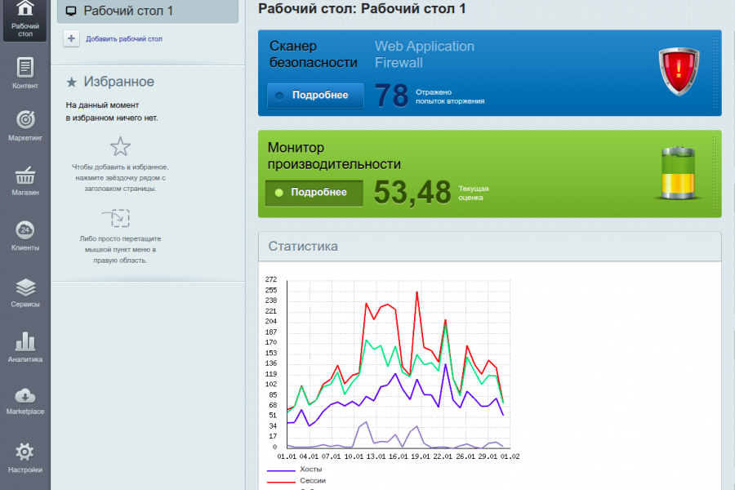Click the monitor icon beside Рабочий стол 1
Viewport: 735px width, 490px height.
coord(71,11)
